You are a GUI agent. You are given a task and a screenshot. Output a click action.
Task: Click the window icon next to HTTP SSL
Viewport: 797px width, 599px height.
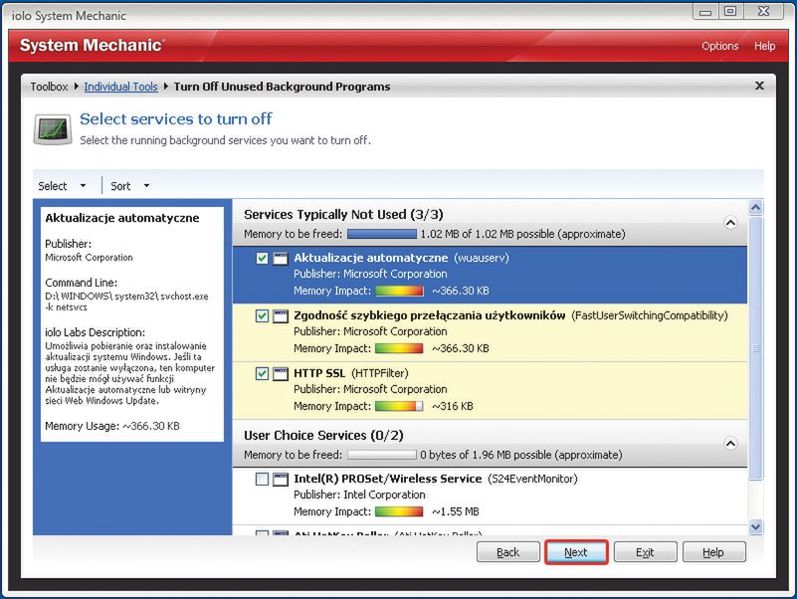[281, 374]
